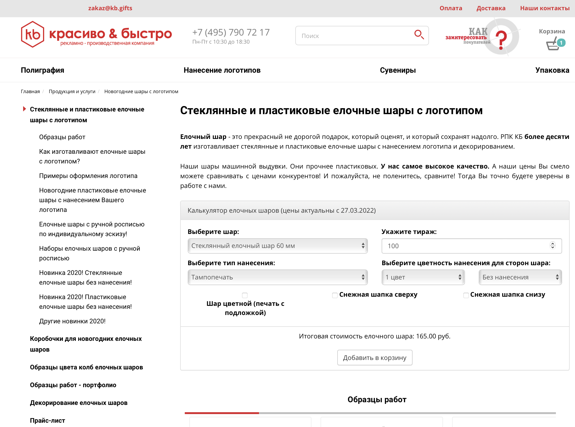This screenshot has height=427, width=575.
Task: Enable the snow cap on bottom checkbox
Action: [466, 295]
